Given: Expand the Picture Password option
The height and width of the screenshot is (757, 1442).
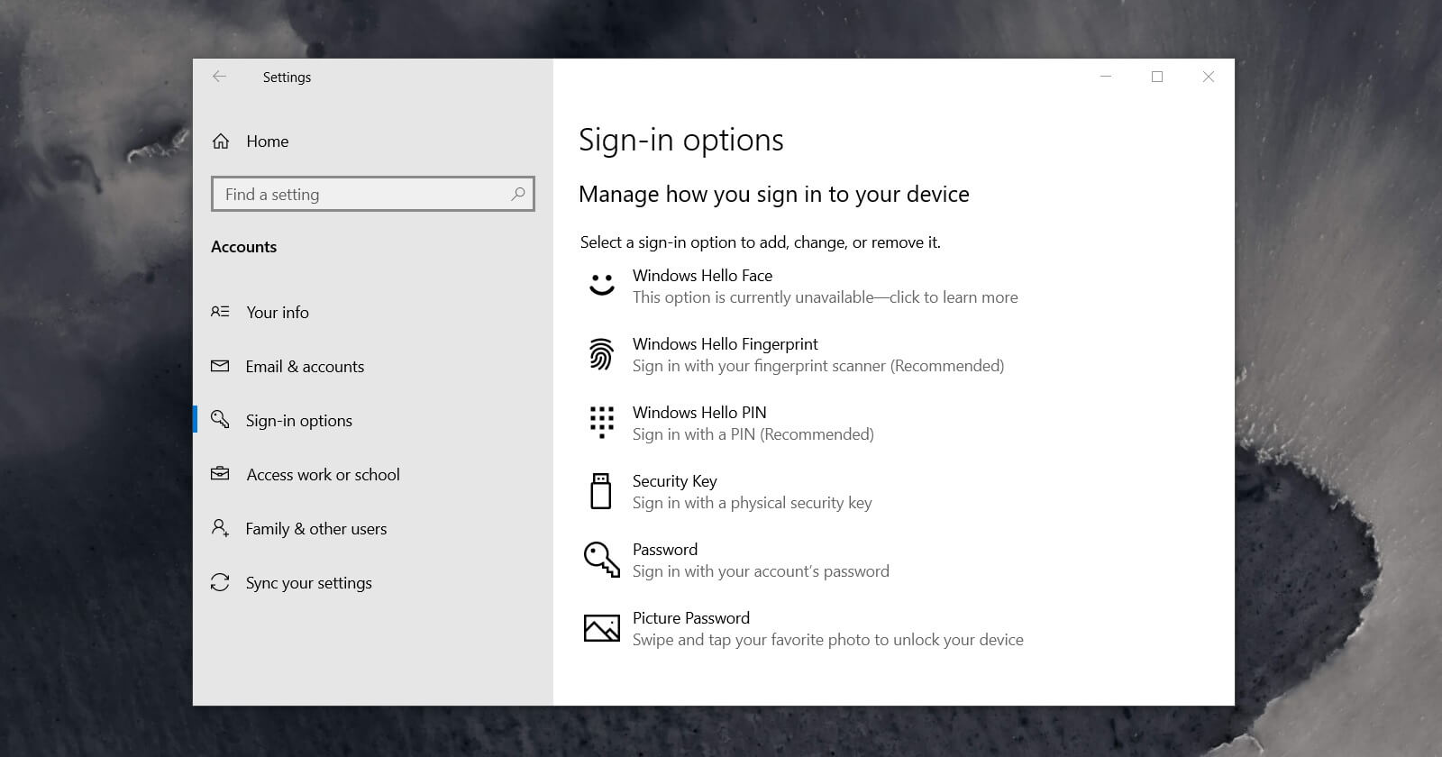Looking at the screenshot, I should tap(690, 618).
